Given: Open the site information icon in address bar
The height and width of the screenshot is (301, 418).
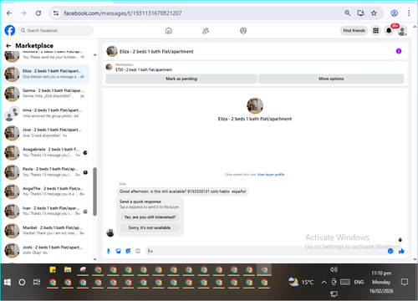Looking at the screenshot, I should [56, 13].
